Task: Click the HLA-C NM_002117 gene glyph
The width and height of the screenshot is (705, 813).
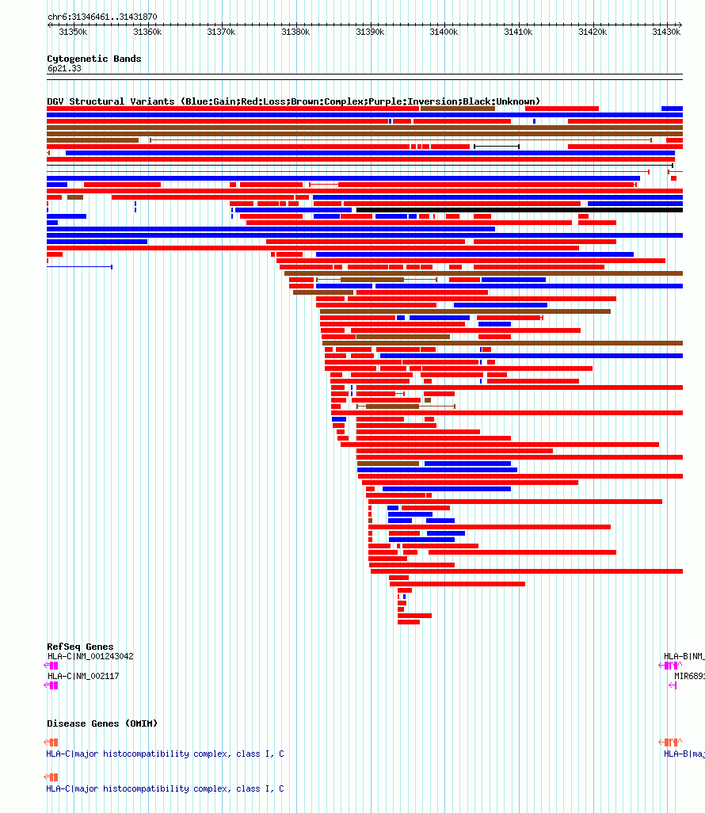Action: (51, 685)
